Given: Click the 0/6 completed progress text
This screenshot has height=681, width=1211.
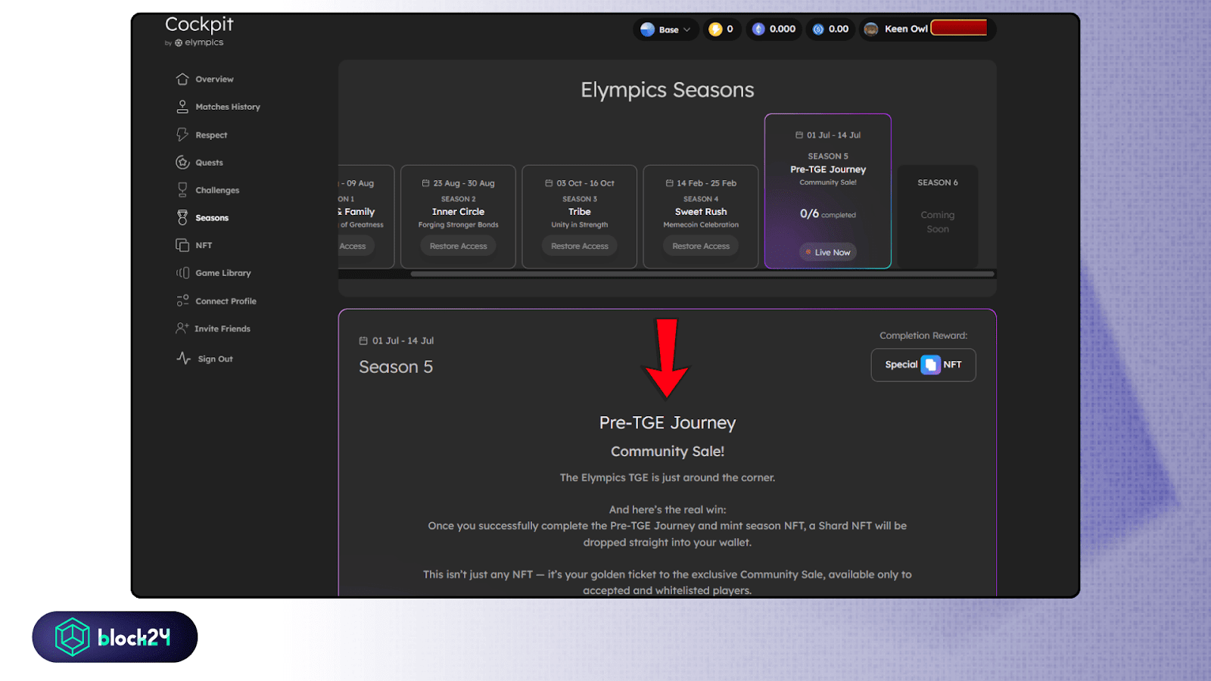Looking at the screenshot, I should click(x=828, y=214).
